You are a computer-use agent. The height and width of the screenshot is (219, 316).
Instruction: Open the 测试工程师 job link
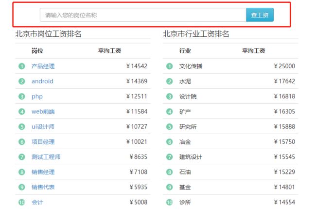[x=46, y=157]
